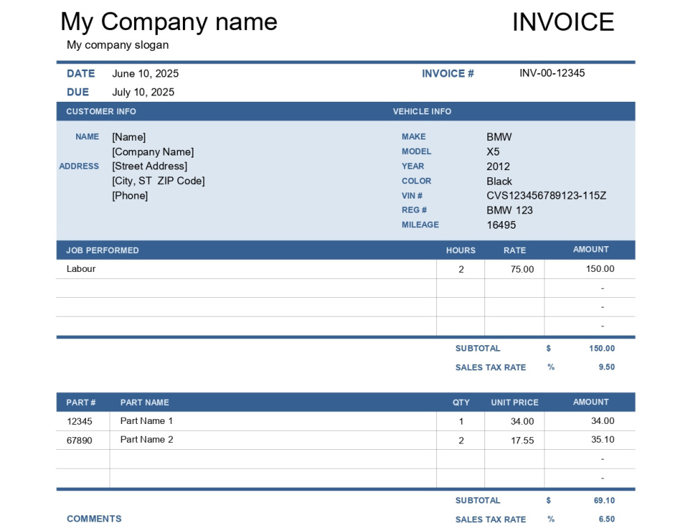This screenshot has height=523, width=698.
Task: Select the Labour job cell
Action: 246,269
